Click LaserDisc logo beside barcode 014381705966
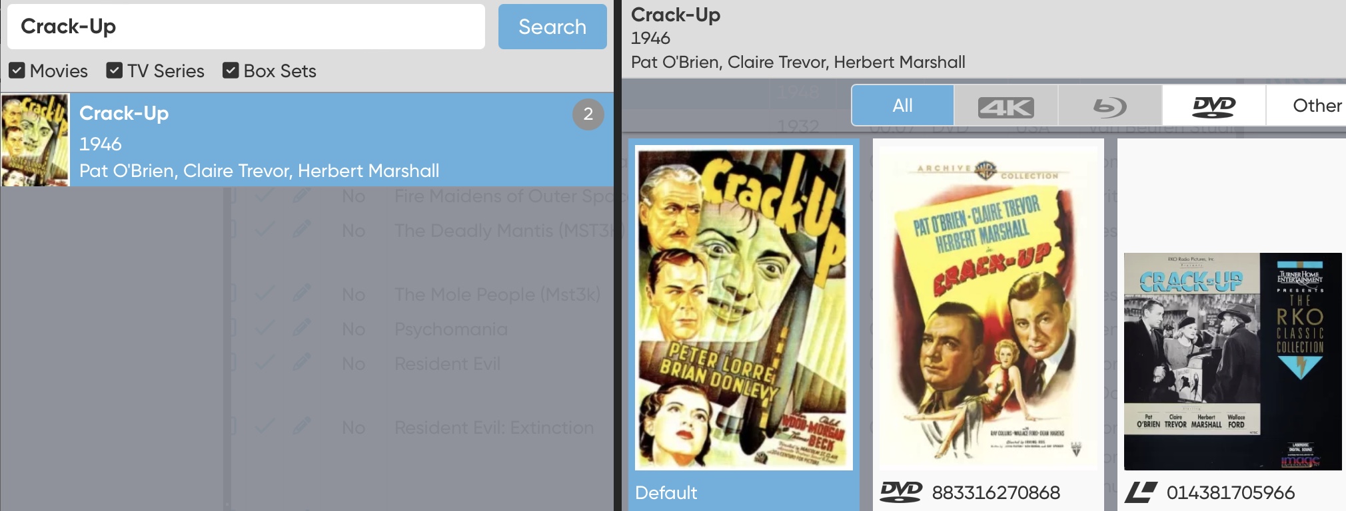The image size is (1346, 511). 1141,492
